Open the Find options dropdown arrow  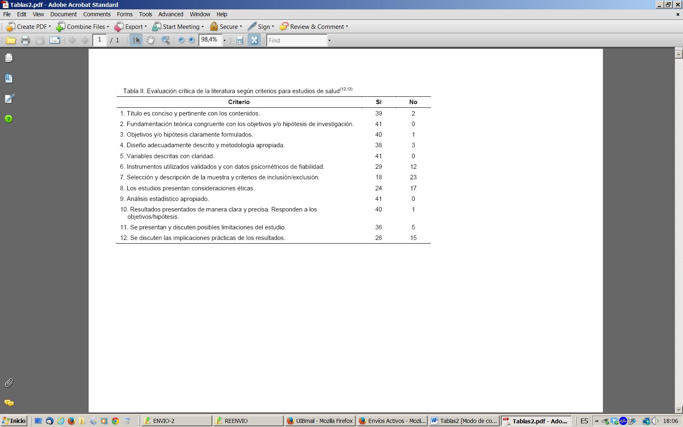tap(329, 40)
